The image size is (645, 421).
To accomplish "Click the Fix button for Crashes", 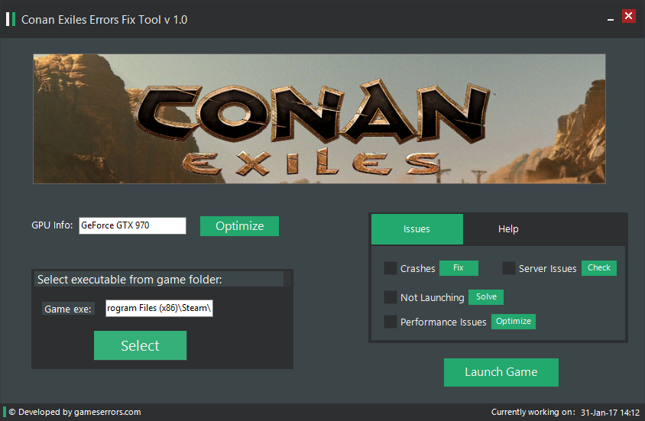I will point(459,268).
